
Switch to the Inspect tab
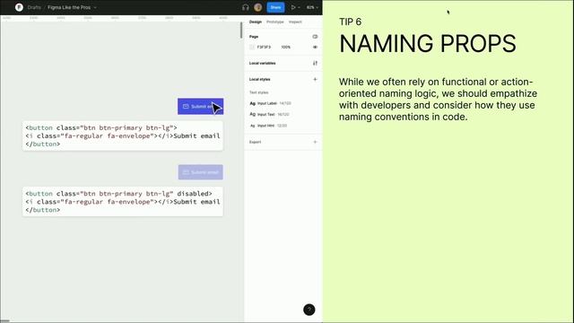click(x=295, y=22)
